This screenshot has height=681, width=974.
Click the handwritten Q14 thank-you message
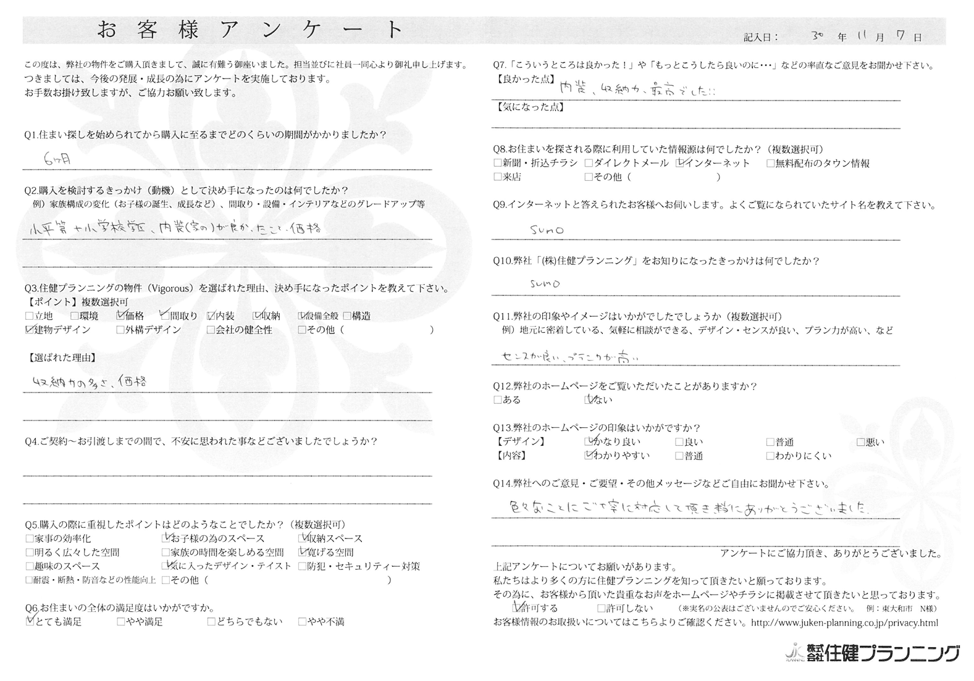coord(688,508)
